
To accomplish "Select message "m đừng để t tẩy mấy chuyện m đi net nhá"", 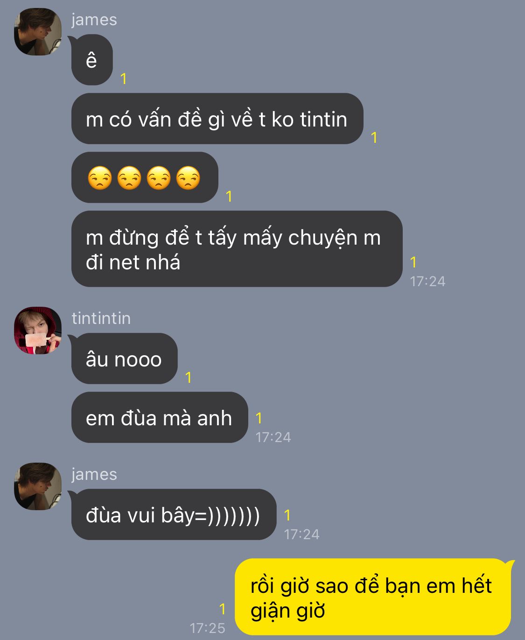I will pos(237,249).
